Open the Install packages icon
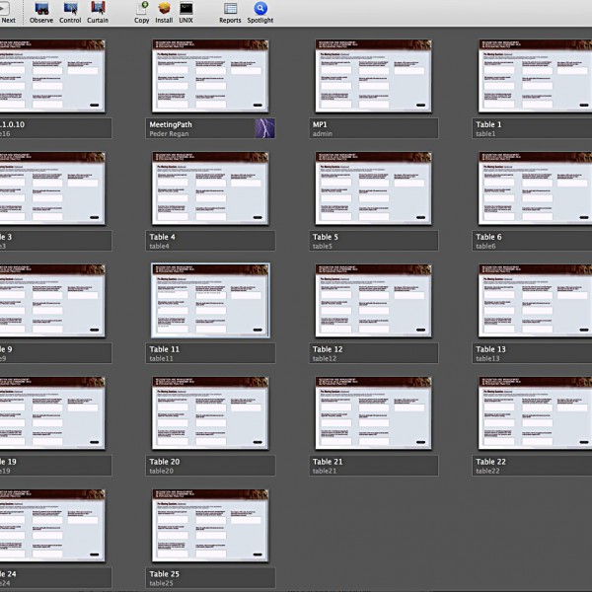The height and width of the screenshot is (592, 592). 164,8
